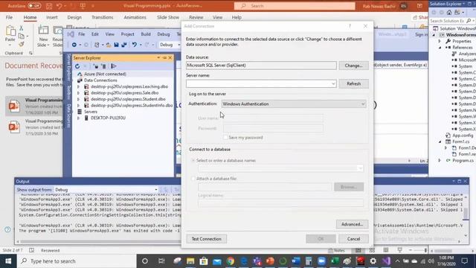Open the Insert tab in PowerPoint
This screenshot has width=476, height=268.
[x=52, y=17]
